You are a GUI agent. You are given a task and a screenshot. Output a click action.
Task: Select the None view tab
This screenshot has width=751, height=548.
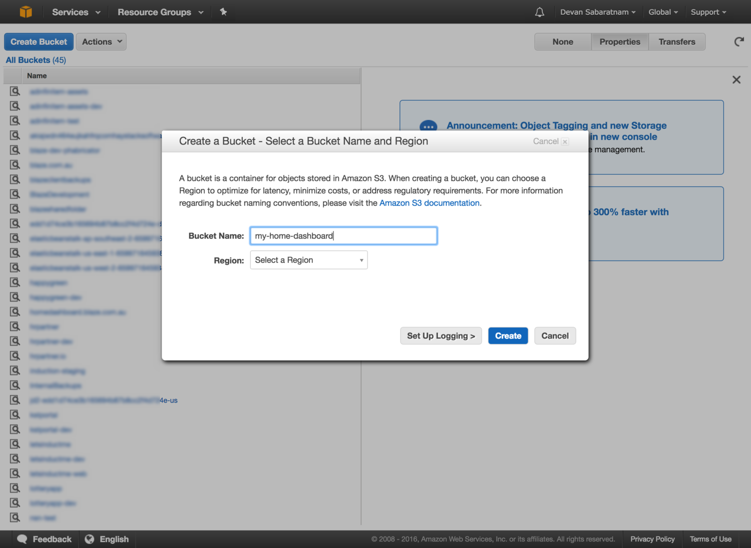(563, 42)
